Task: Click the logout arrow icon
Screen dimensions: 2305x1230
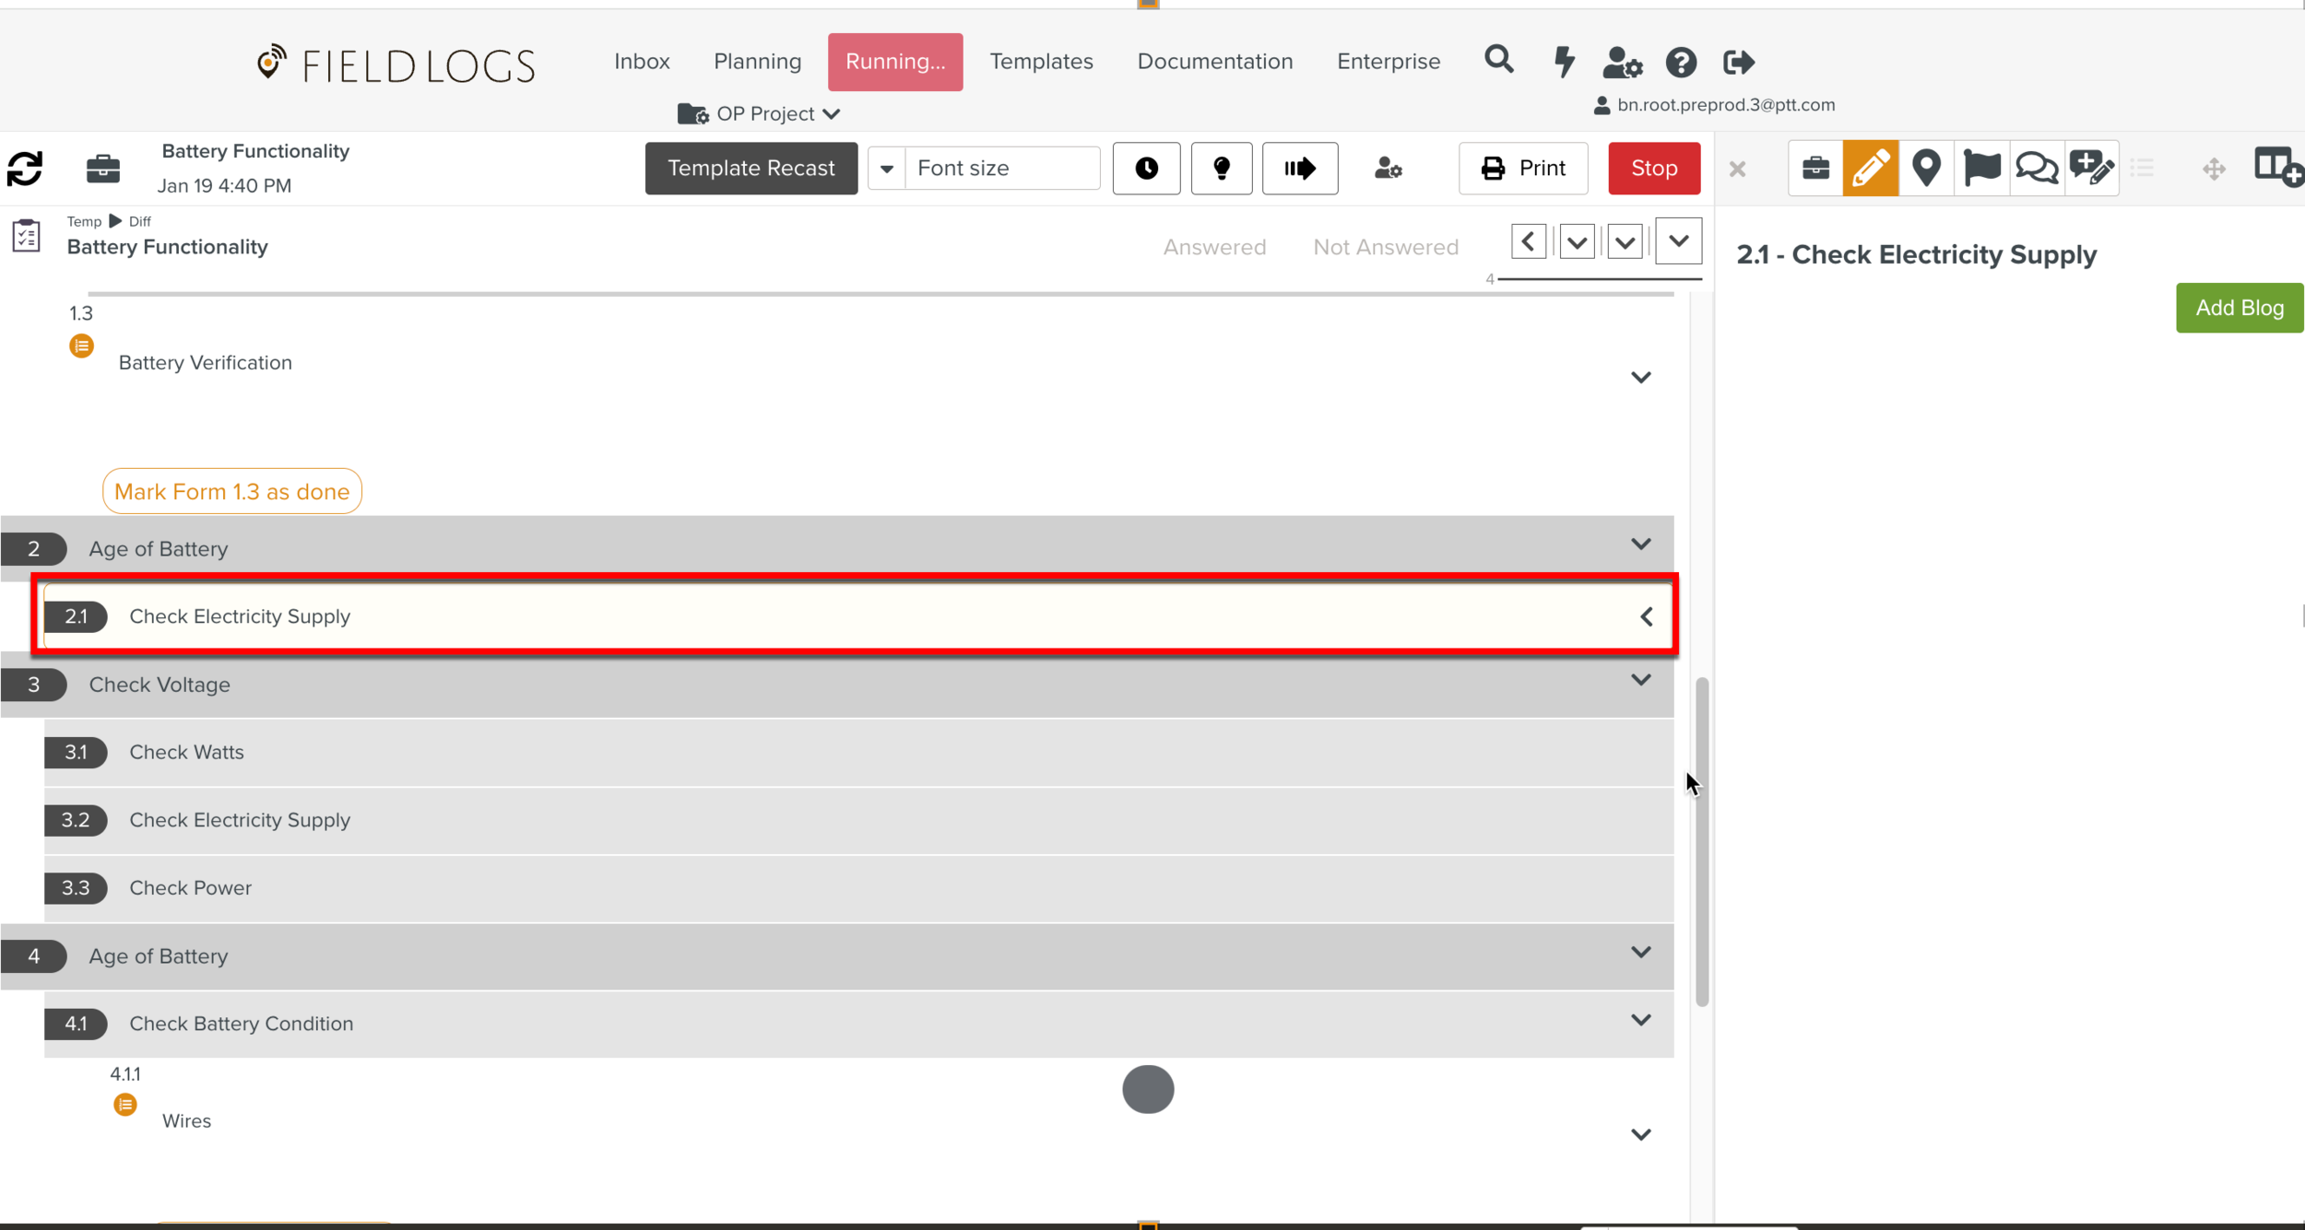Action: point(1738,62)
